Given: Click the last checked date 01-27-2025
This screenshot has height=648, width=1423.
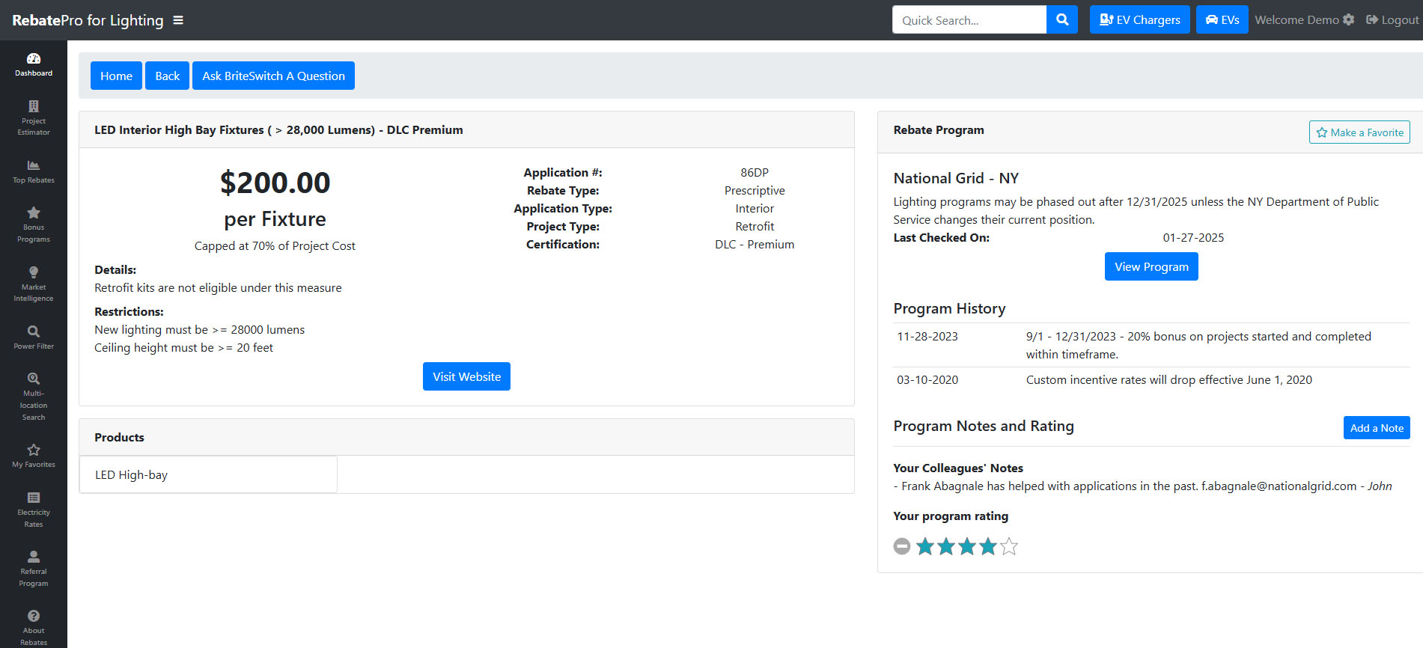Looking at the screenshot, I should coord(1193,238).
